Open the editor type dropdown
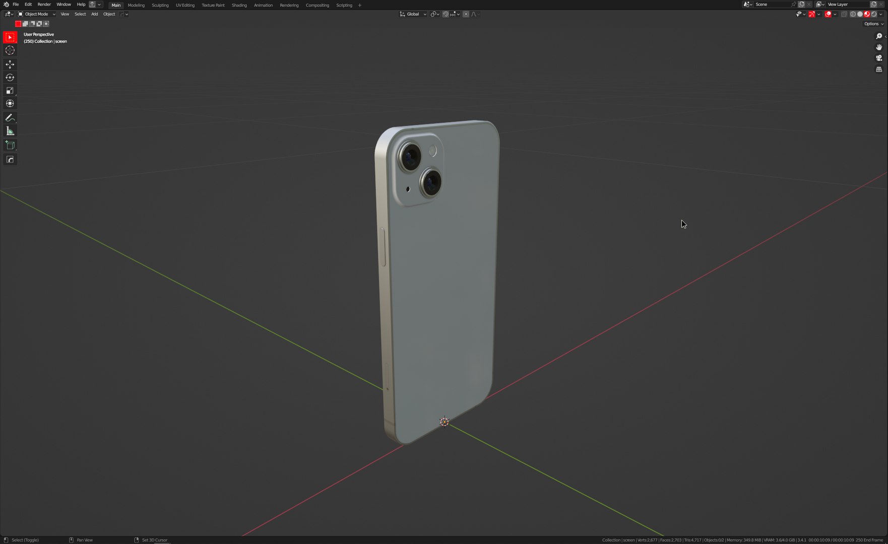Image resolution: width=888 pixels, height=544 pixels. tap(9, 14)
